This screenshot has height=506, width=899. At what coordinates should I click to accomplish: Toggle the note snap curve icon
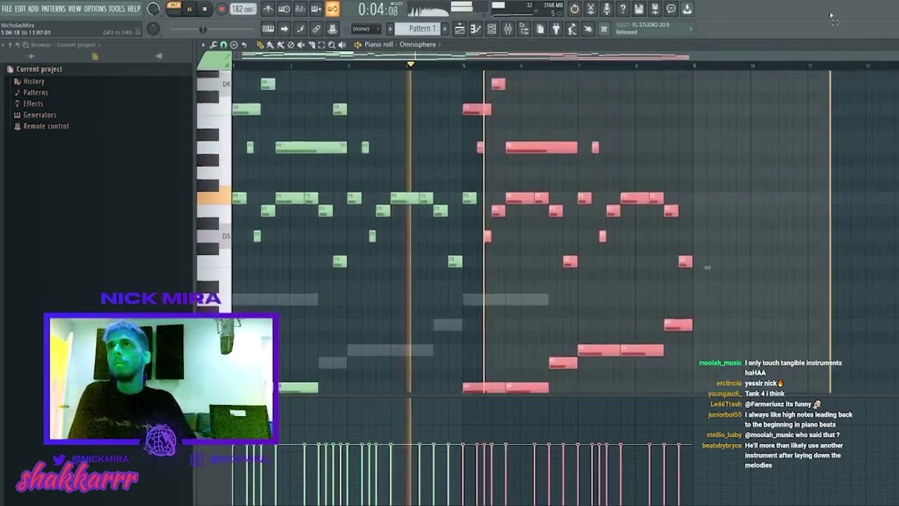300,29
